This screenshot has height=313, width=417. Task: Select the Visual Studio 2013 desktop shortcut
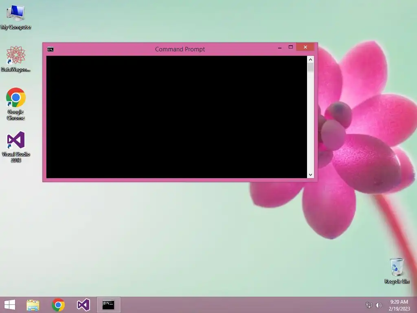point(16,147)
